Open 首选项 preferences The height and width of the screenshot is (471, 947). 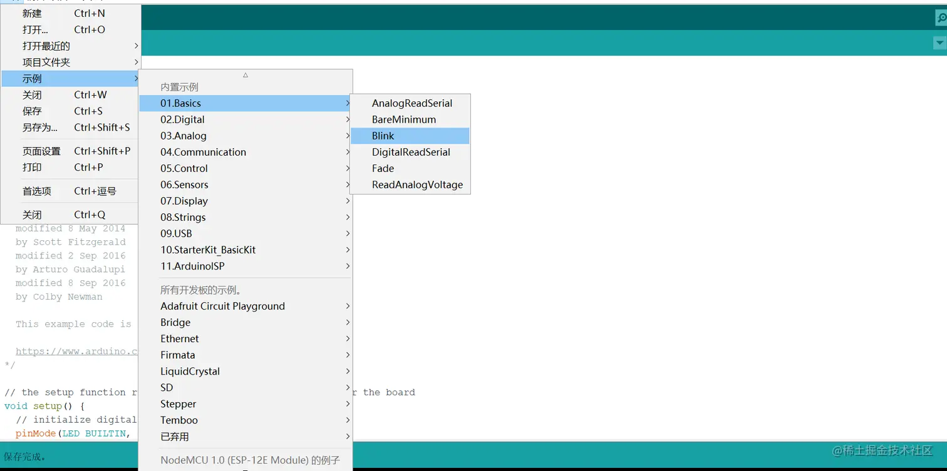click(x=70, y=191)
